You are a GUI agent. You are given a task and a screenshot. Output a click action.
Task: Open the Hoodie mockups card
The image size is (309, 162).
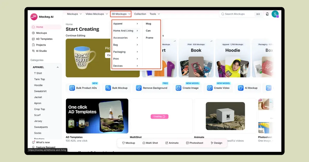(233, 58)
